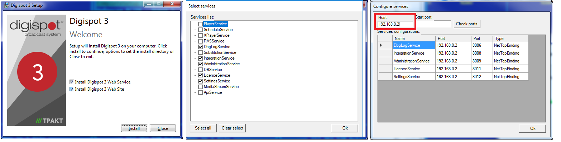Click the Digispot 3 Setup title bar icon
561x142 pixels.
coord(6,5)
